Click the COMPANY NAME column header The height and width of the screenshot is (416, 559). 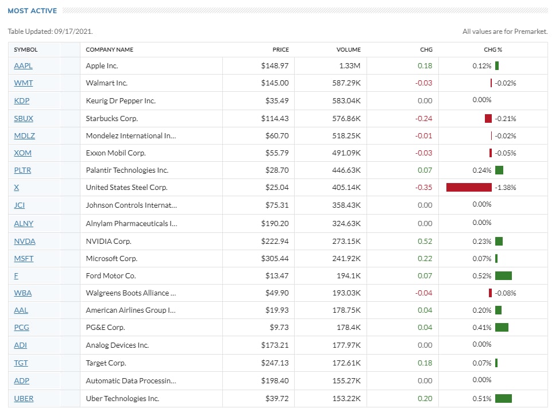tap(110, 49)
